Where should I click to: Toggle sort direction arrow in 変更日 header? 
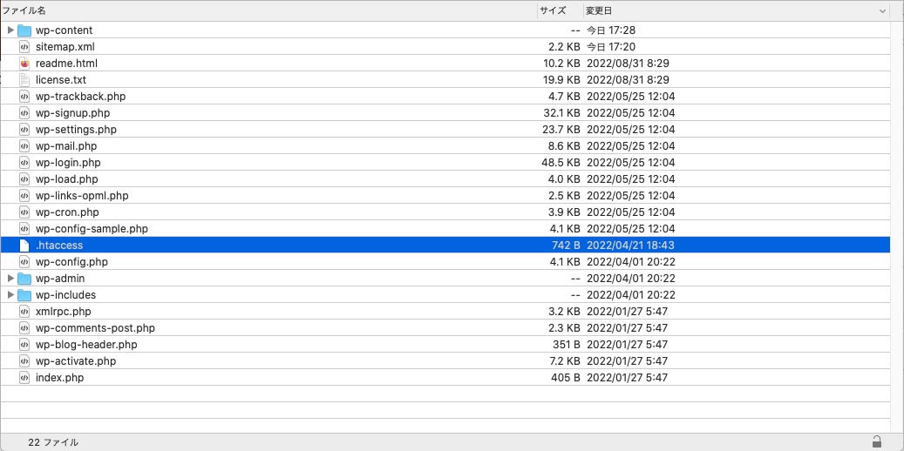pos(883,11)
